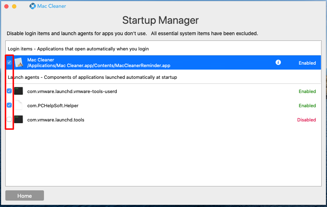
Task: Click Enabled status on the Mac Cleaner row
Action: [307, 63]
